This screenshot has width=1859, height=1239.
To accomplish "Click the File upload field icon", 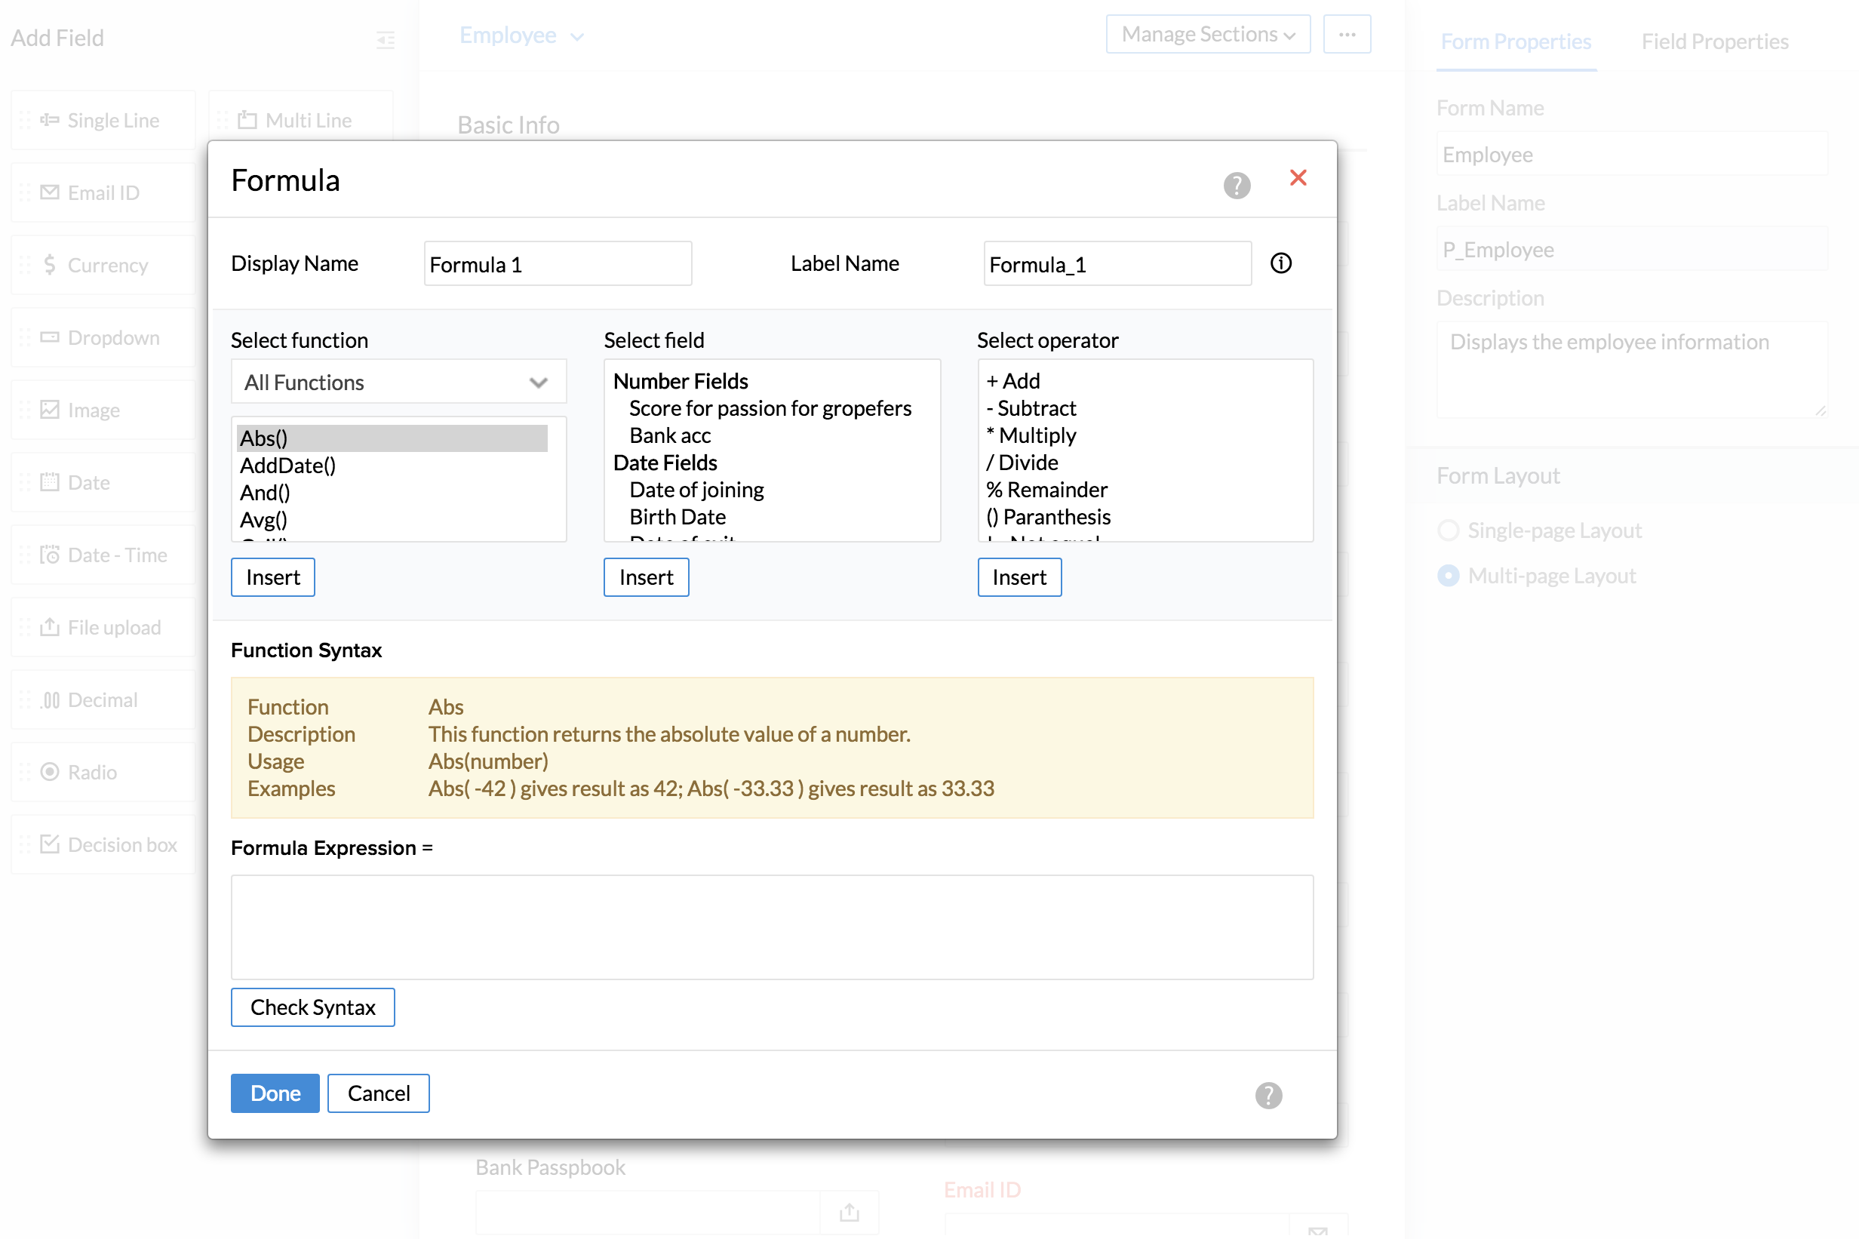I will [x=50, y=627].
